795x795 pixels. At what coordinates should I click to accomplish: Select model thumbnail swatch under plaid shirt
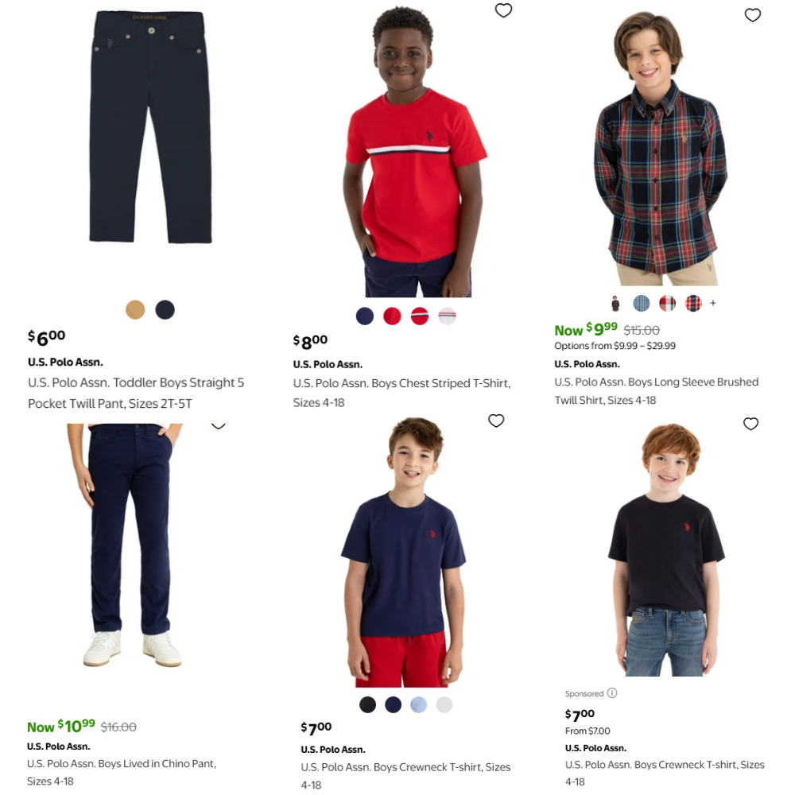coord(615,303)
